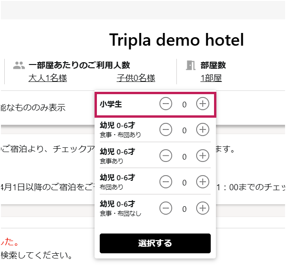Click minus for 幼児 食事あり
This screenshot has width=286, height=266.
[x=166, y=156]
